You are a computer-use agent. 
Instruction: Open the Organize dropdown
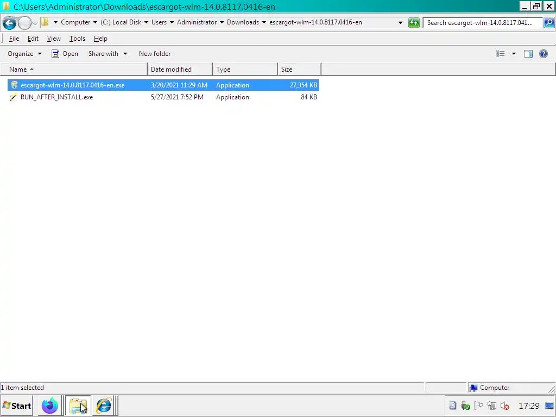pos(24,54)
